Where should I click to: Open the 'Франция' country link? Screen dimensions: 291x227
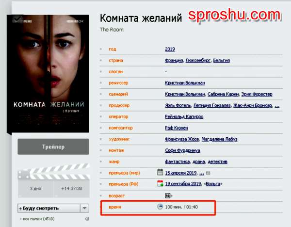click(174, 61)
